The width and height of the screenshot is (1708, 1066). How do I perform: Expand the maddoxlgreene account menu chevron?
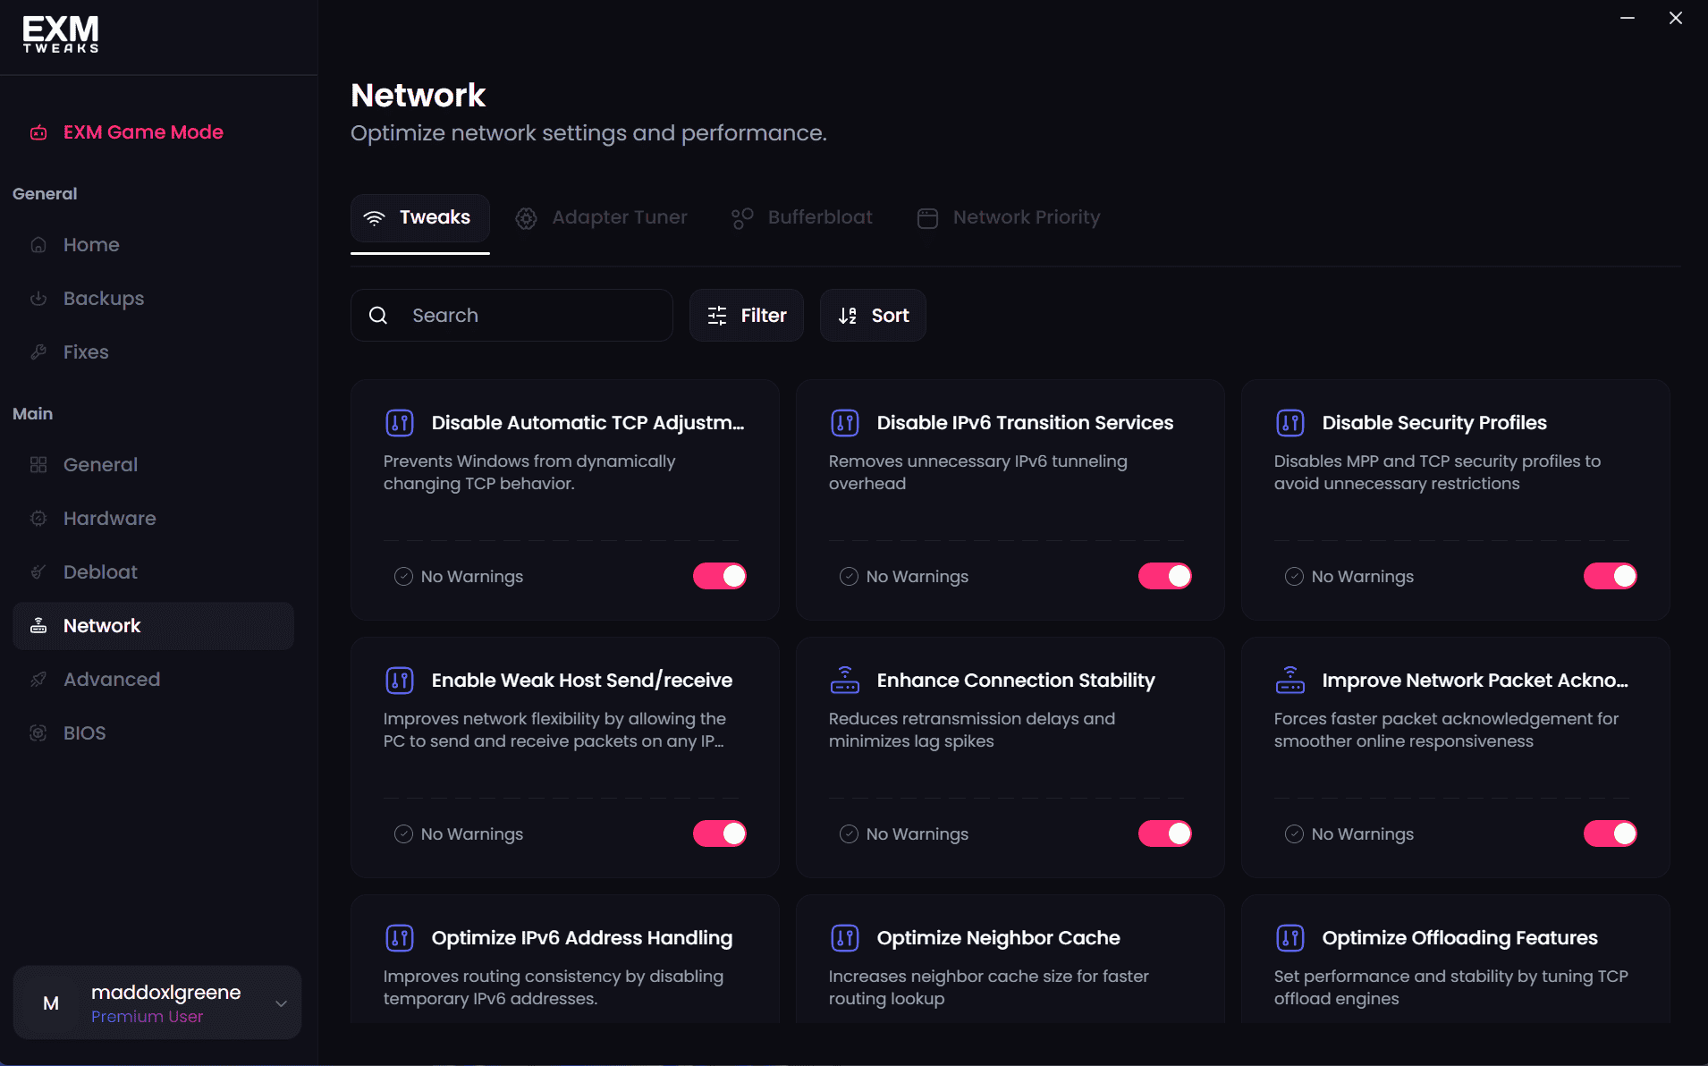[x=281, y=1003]
